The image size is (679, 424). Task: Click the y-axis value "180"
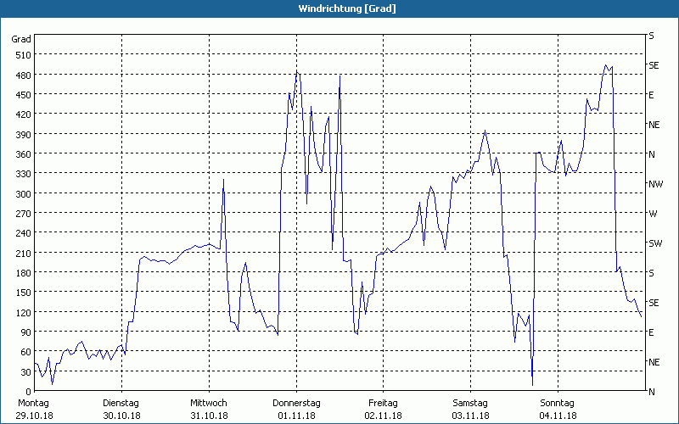coord(24,272)
